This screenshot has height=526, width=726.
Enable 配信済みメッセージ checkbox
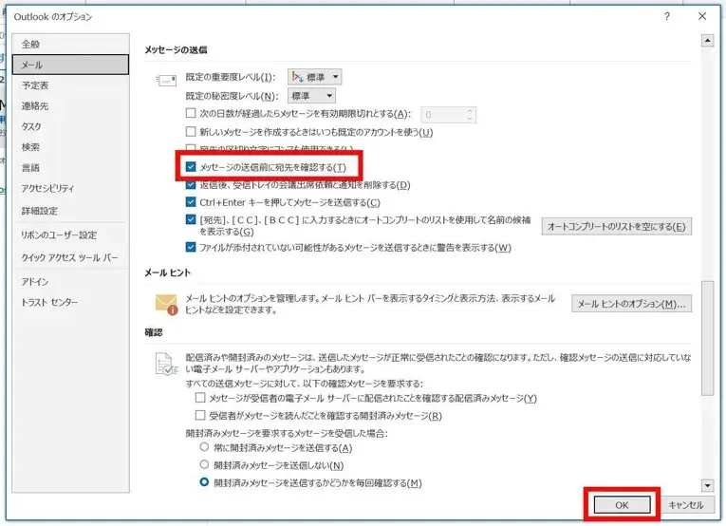pos(200,398)
